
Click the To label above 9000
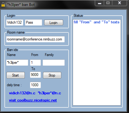[33, 69]
